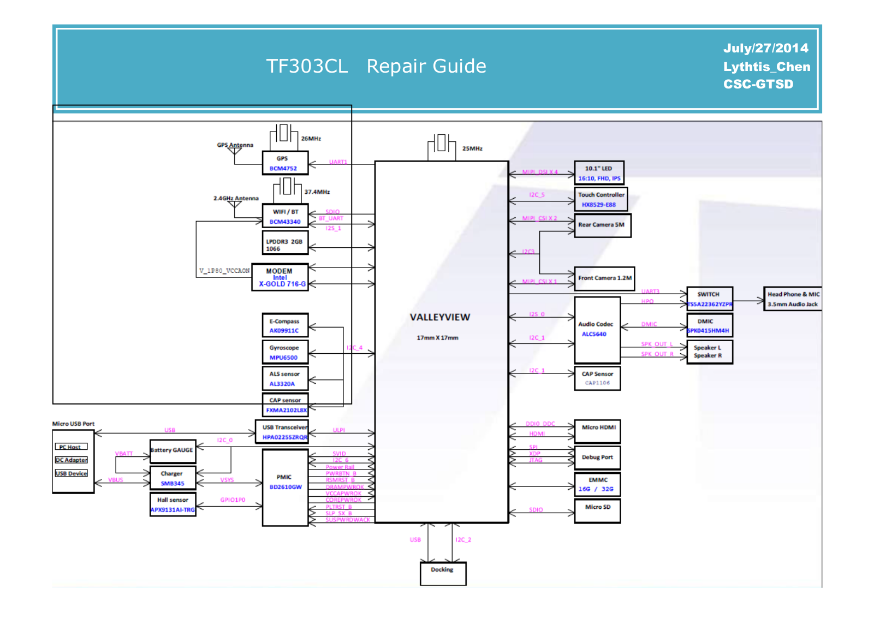Click the Docking block
Screen dimensions: 874x618
443,574
